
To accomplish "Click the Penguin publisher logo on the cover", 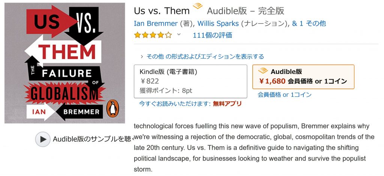I will (112, 108).
